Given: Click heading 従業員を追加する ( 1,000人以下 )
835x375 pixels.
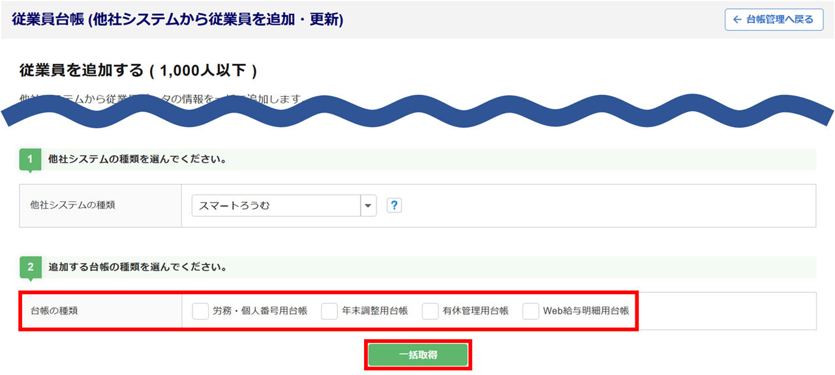Looking at the screenshot, I should 138,70.
